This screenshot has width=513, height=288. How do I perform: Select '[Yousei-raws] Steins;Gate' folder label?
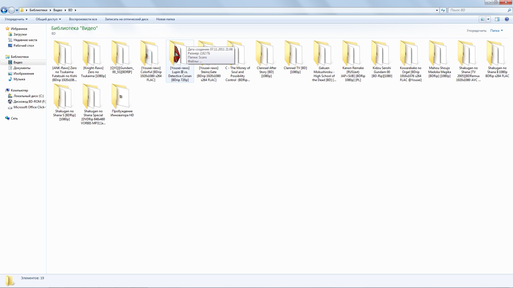[209, 74]
